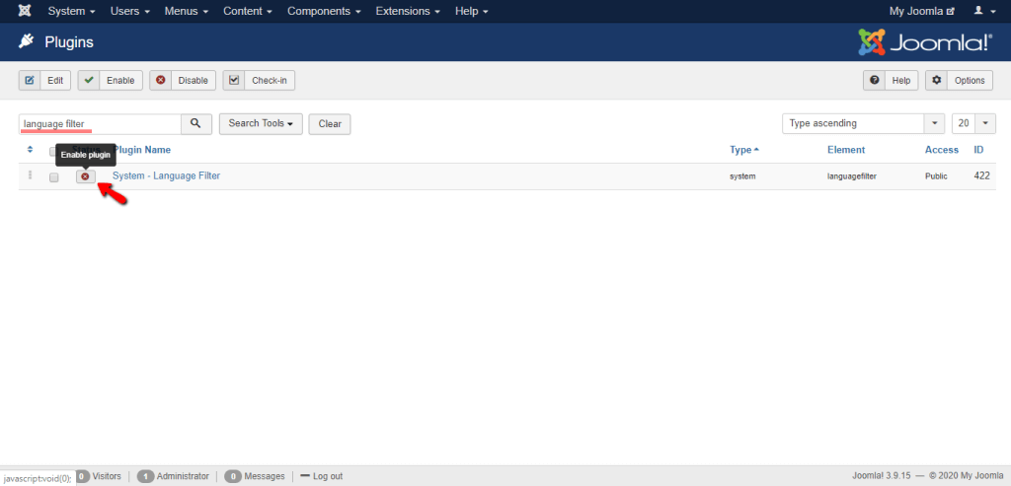
Task: Grab the drag handle of Language Filter row
Action: click(x=30, y=175)
